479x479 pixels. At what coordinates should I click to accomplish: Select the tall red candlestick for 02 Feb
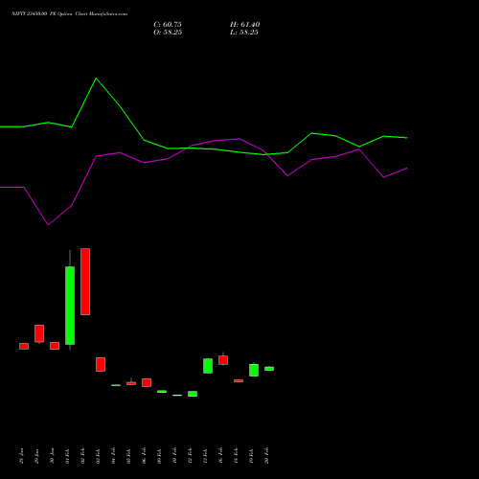coord(85,282)
